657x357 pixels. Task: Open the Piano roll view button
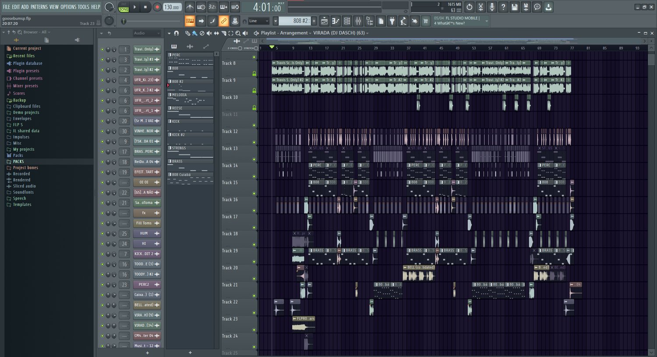[336, 21]
